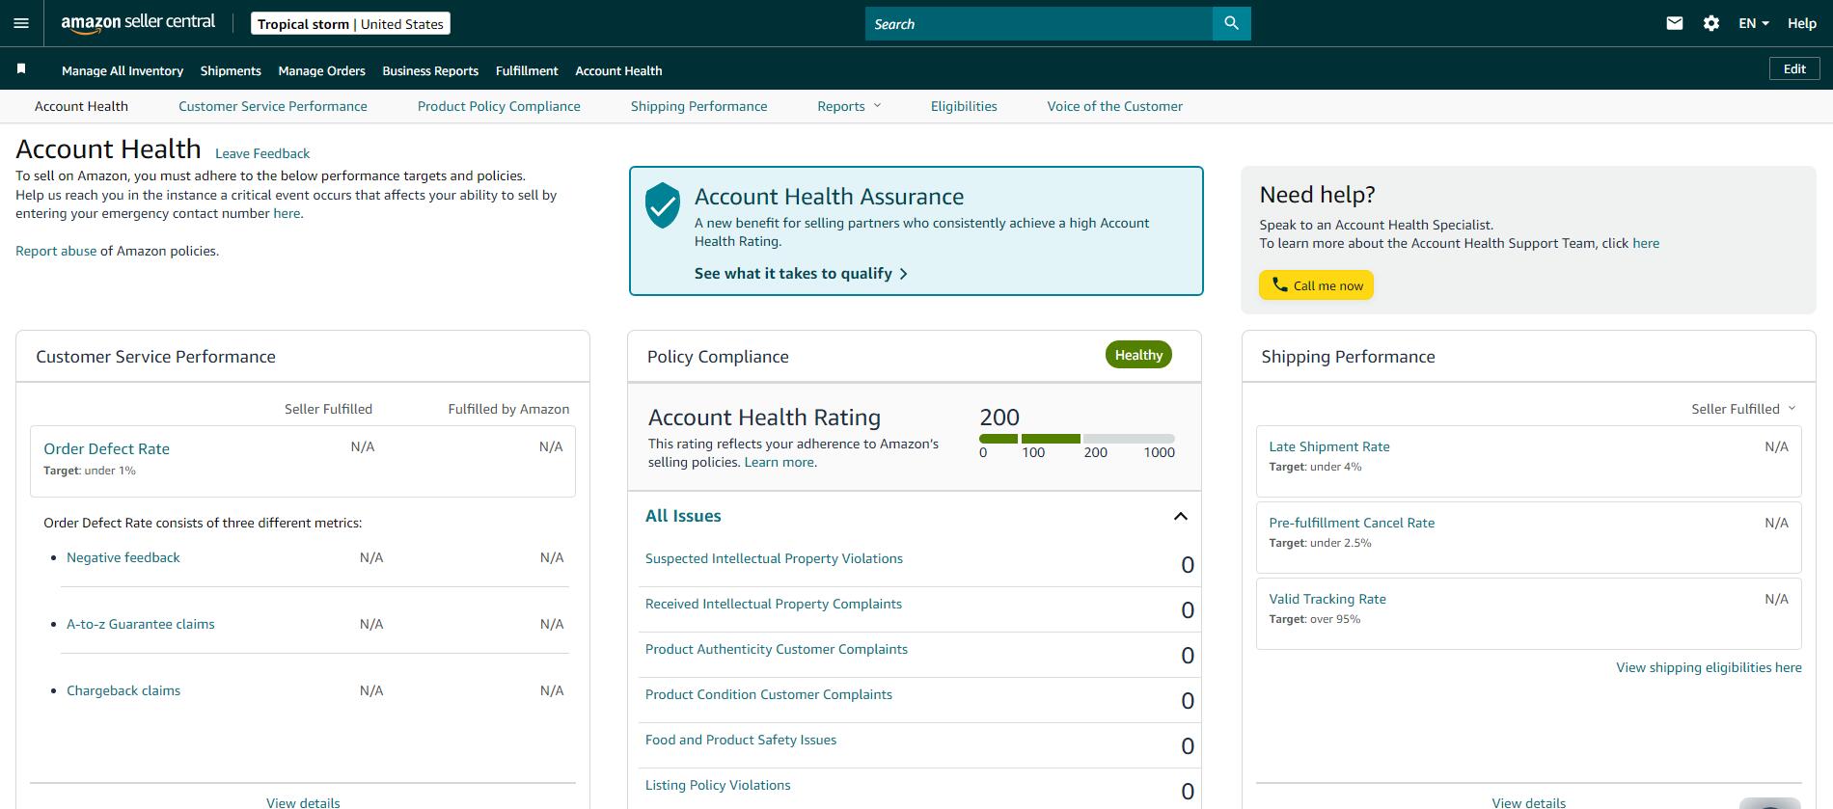The height and width of the screenshot is (809, 1833).
Task: Click the bookmark flag icon
Action: (21, 69)
